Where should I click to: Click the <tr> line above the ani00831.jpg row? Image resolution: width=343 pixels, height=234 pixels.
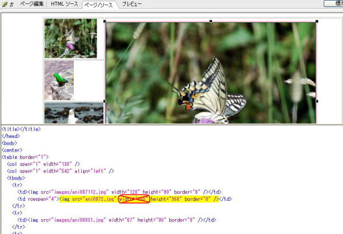[17, 213]
